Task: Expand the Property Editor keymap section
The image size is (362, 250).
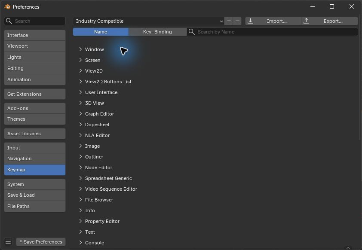Action: [x=80, y=221]
